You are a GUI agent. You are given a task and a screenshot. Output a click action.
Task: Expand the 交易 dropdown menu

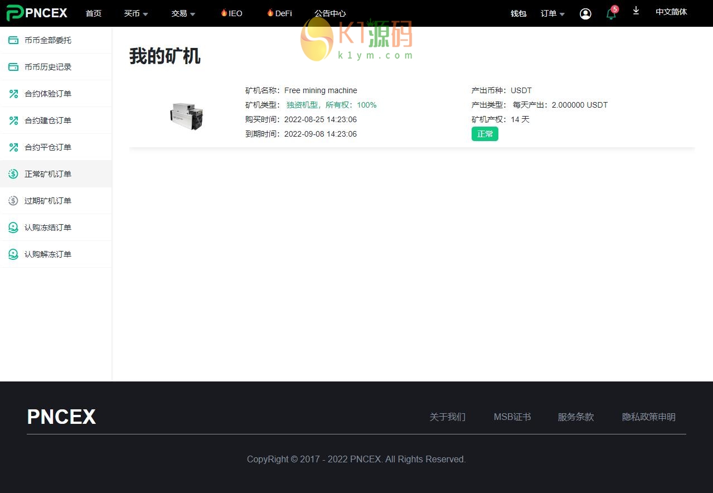click(x=183, y=13)
